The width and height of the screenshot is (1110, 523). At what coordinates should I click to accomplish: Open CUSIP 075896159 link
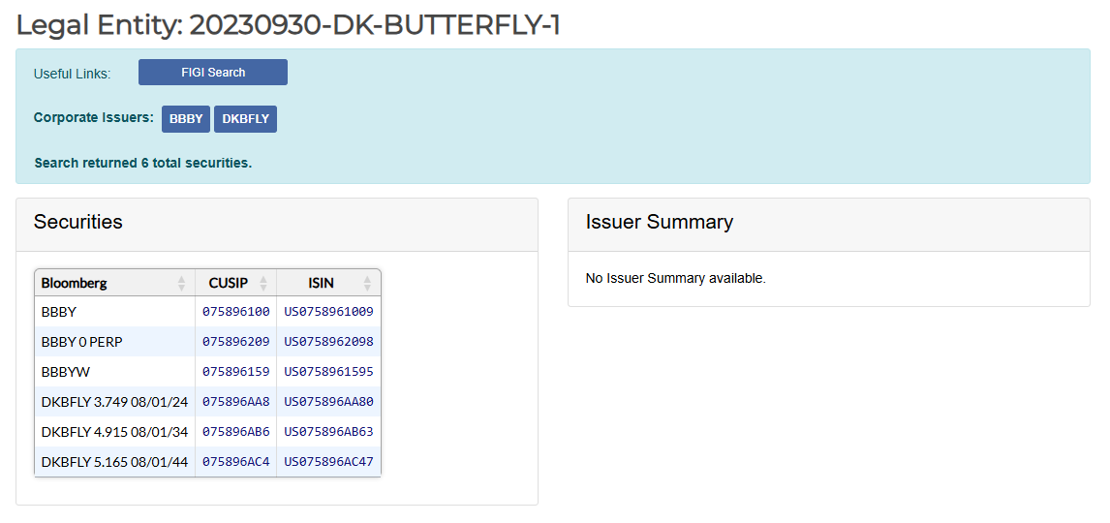(x=235, y=372)
